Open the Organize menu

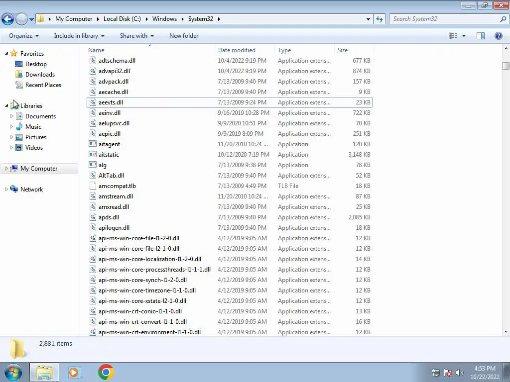pyautogui.click(x=24, y=36)
